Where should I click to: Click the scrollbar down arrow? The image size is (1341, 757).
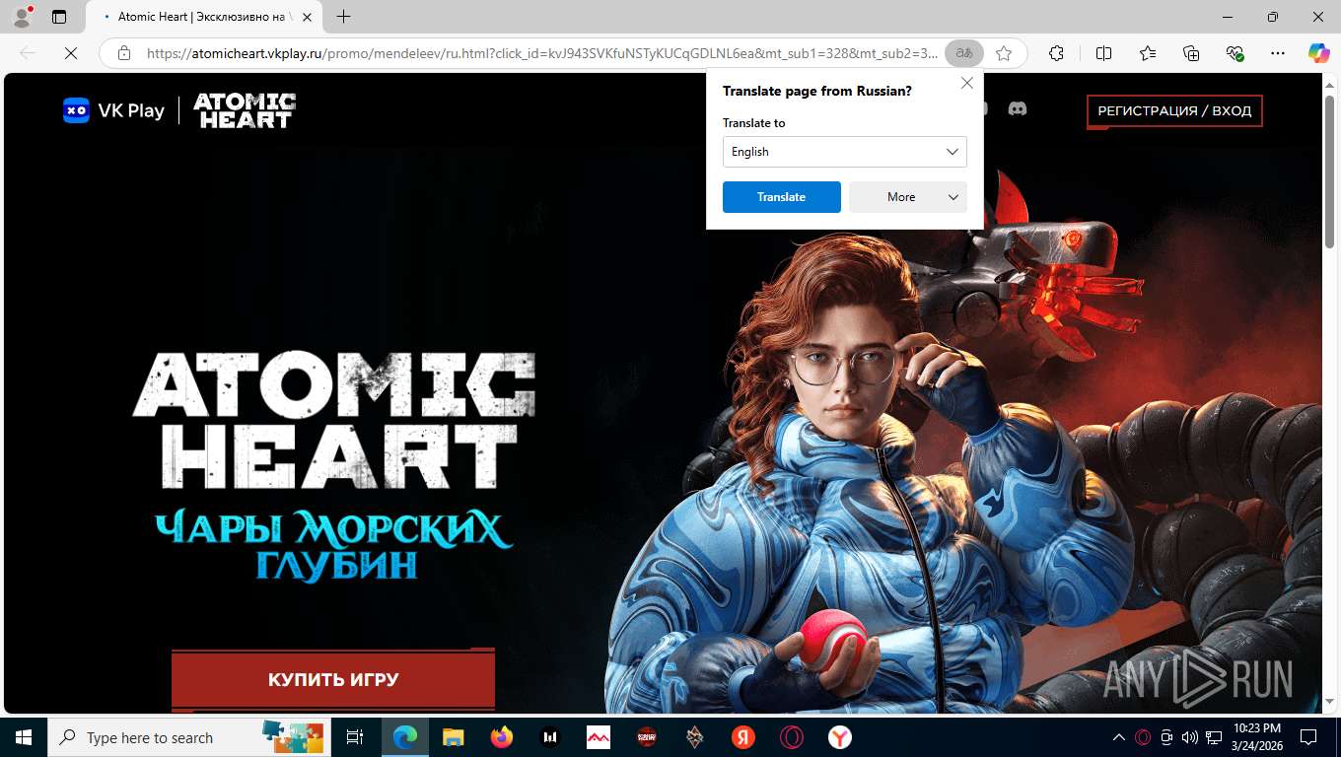pos(1330,704)
